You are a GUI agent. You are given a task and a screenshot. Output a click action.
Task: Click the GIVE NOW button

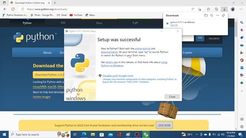tap(164, 125)
